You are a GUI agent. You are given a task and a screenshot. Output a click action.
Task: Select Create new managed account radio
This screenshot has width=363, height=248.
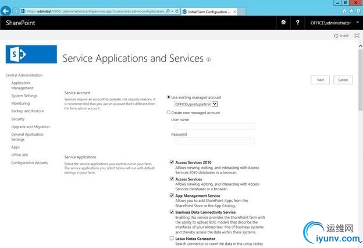pos(169,112)
